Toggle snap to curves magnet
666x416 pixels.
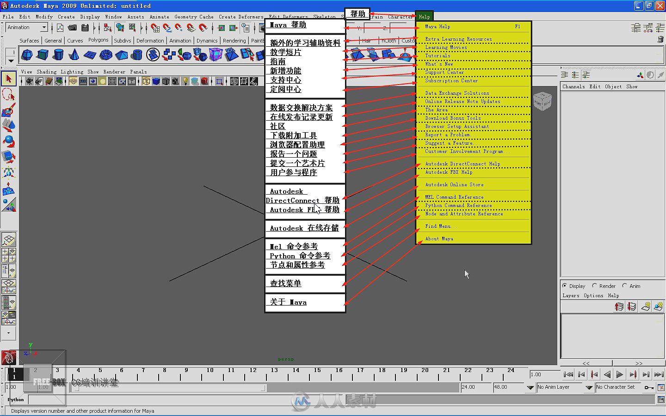click(167, 28)
